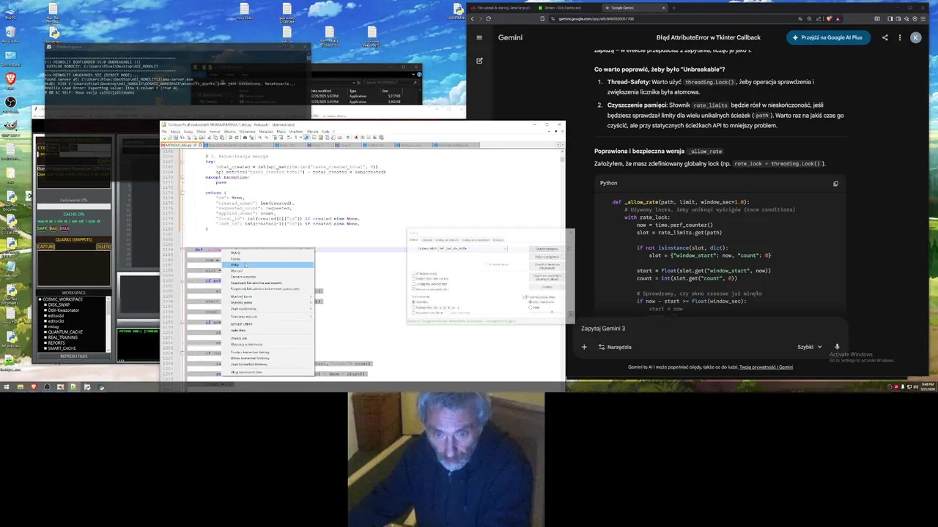Select BAL mode in the cache panel
The width and height of the screenshot is (938, 527).
point(53,228)
